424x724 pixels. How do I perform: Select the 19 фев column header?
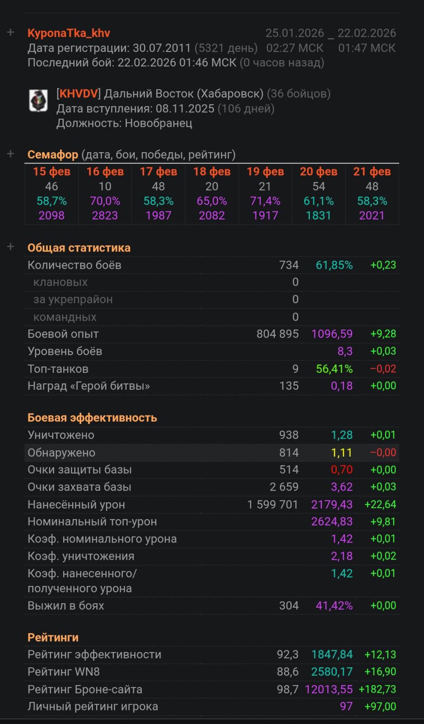[265, 171]
